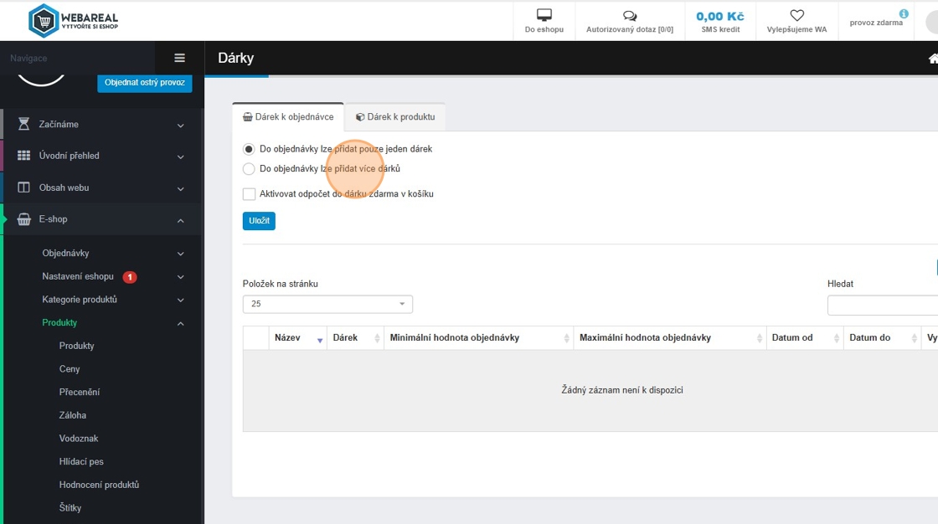Click the SMS kredit 0,00 Kč link
This screenshot has width=938, height=524.
tap(720, 21)
